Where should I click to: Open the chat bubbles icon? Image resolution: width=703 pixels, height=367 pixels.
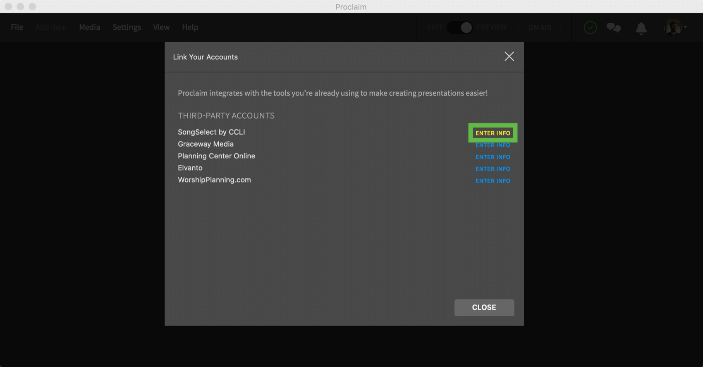click(613, 28)
